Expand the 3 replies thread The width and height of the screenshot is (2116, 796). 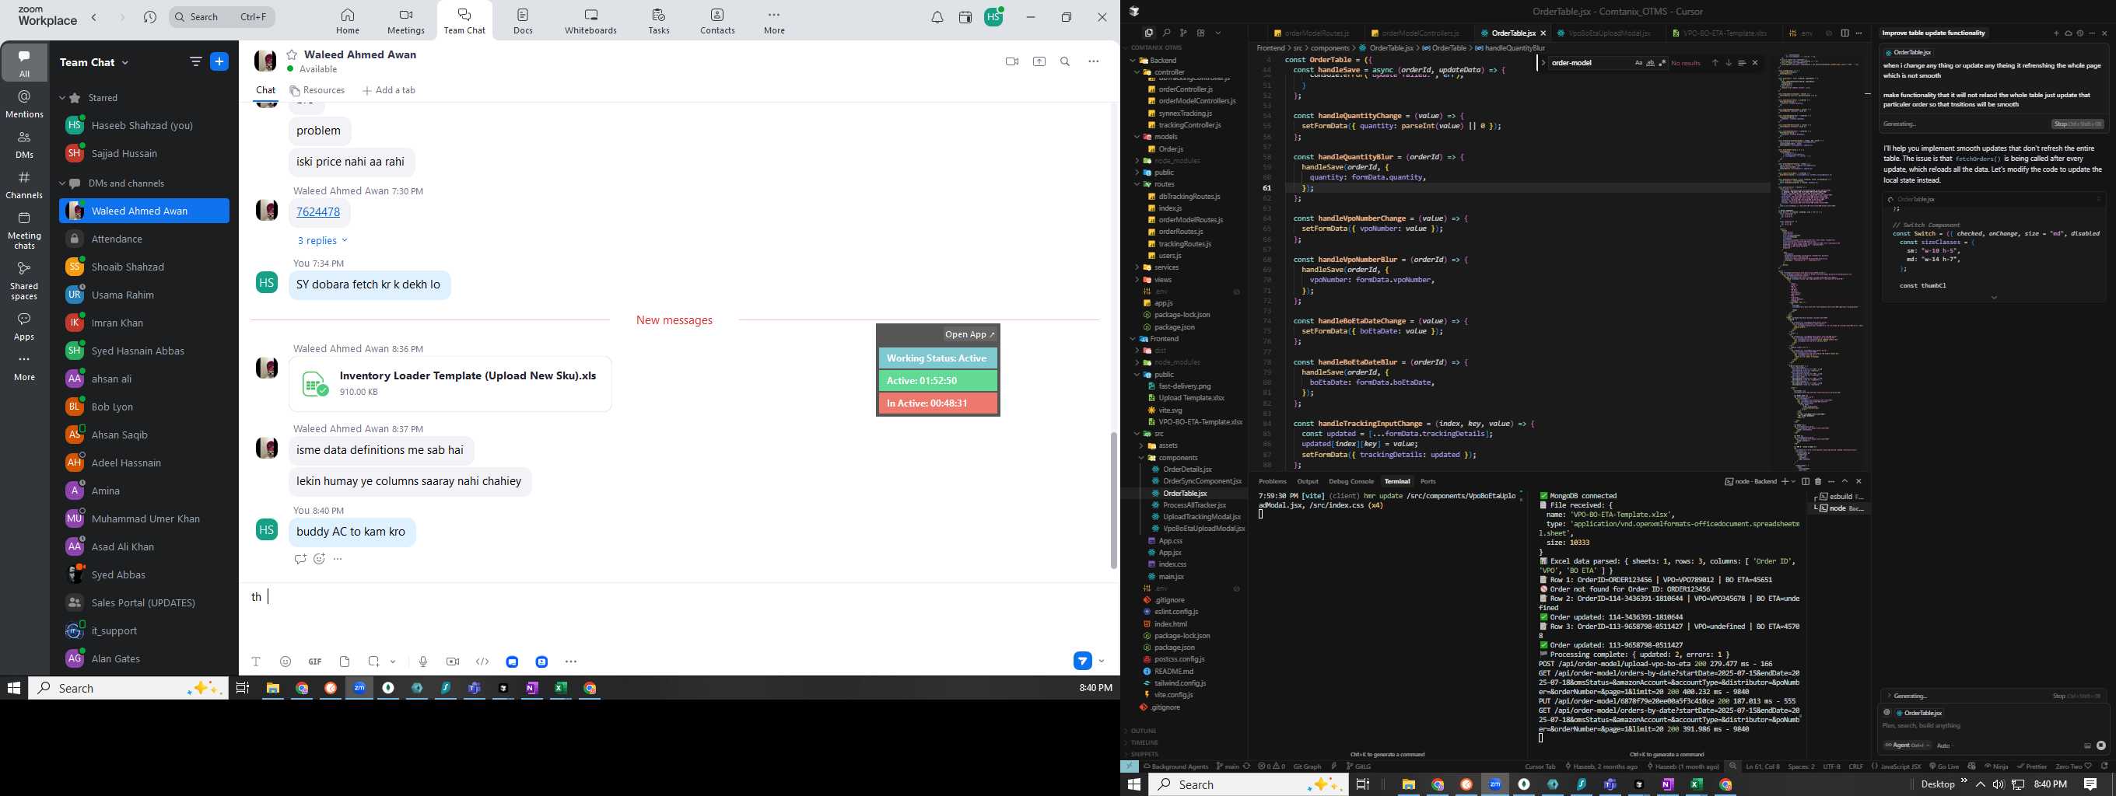(322, 240)
